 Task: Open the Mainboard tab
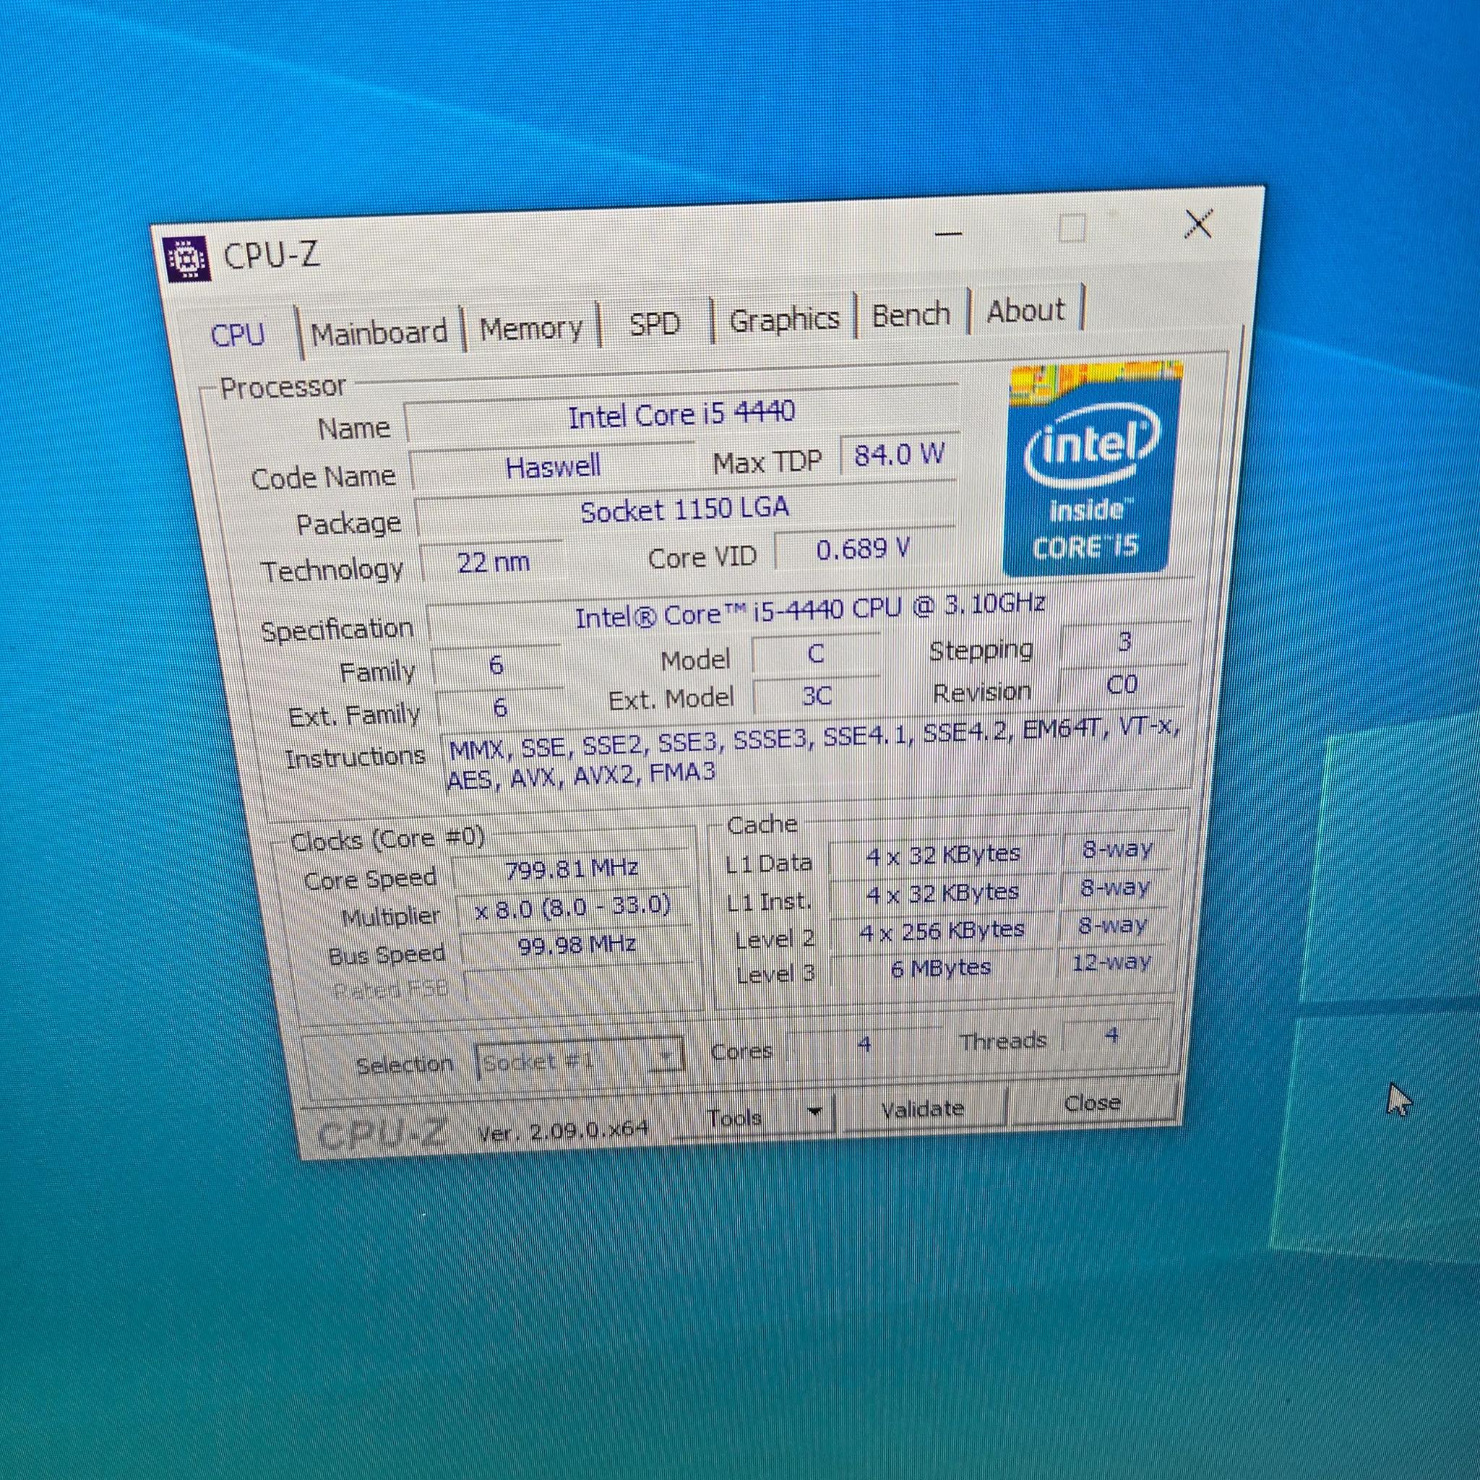(379, 332)
